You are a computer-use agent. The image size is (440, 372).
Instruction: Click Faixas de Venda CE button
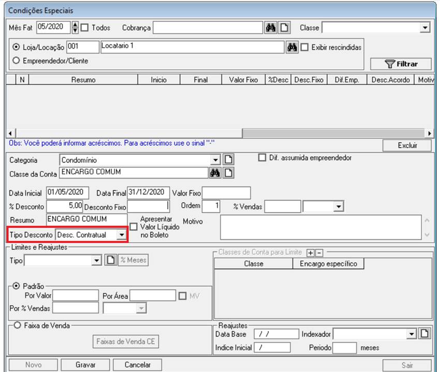click(126, 341)
